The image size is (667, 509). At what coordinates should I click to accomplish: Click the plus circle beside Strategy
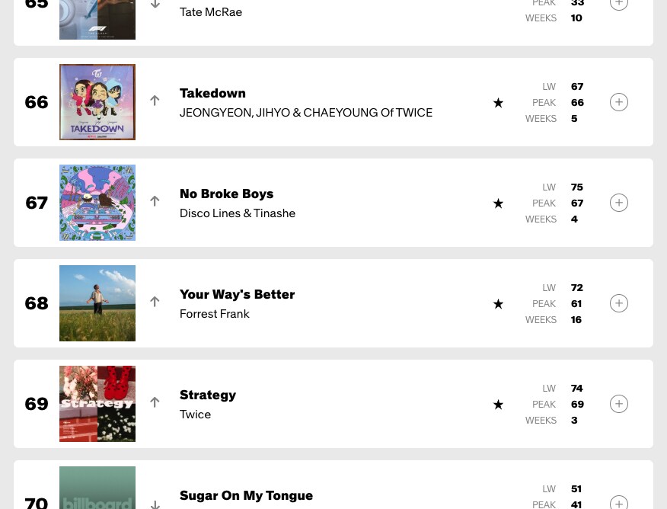pyautogui.click(x=619, y=404)
